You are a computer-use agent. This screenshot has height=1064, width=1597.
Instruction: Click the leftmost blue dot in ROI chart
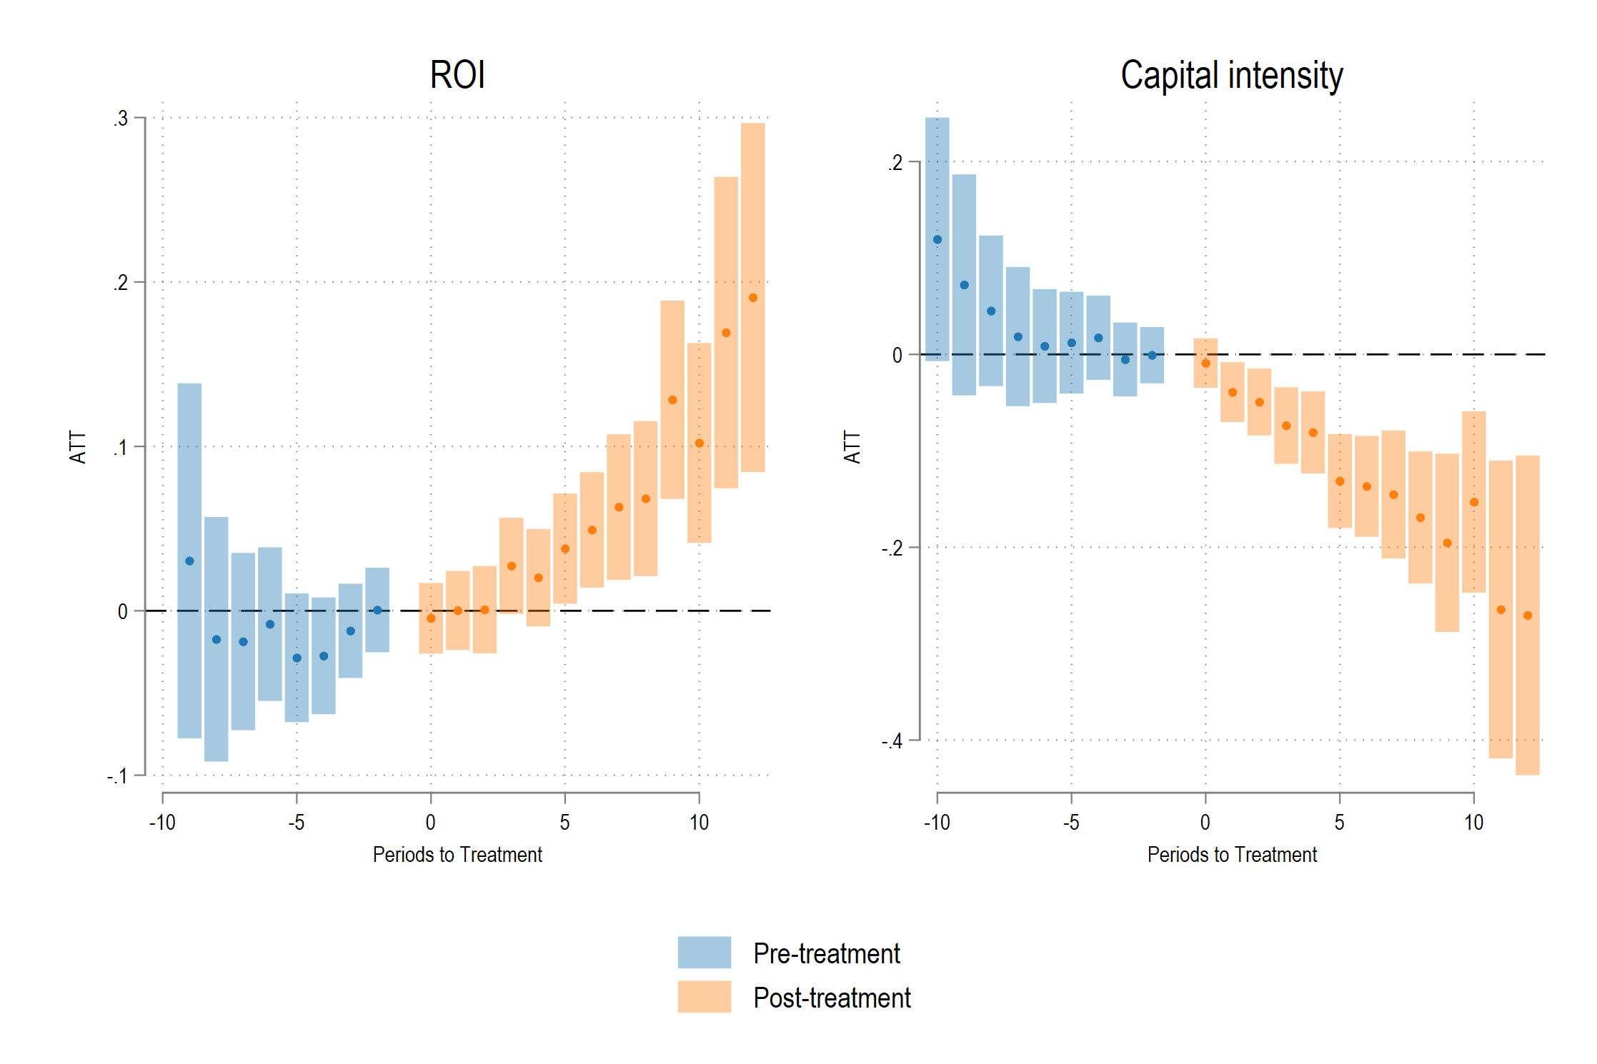coord(189,561)
